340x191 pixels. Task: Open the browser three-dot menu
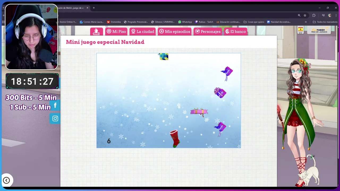coord(336,15)
